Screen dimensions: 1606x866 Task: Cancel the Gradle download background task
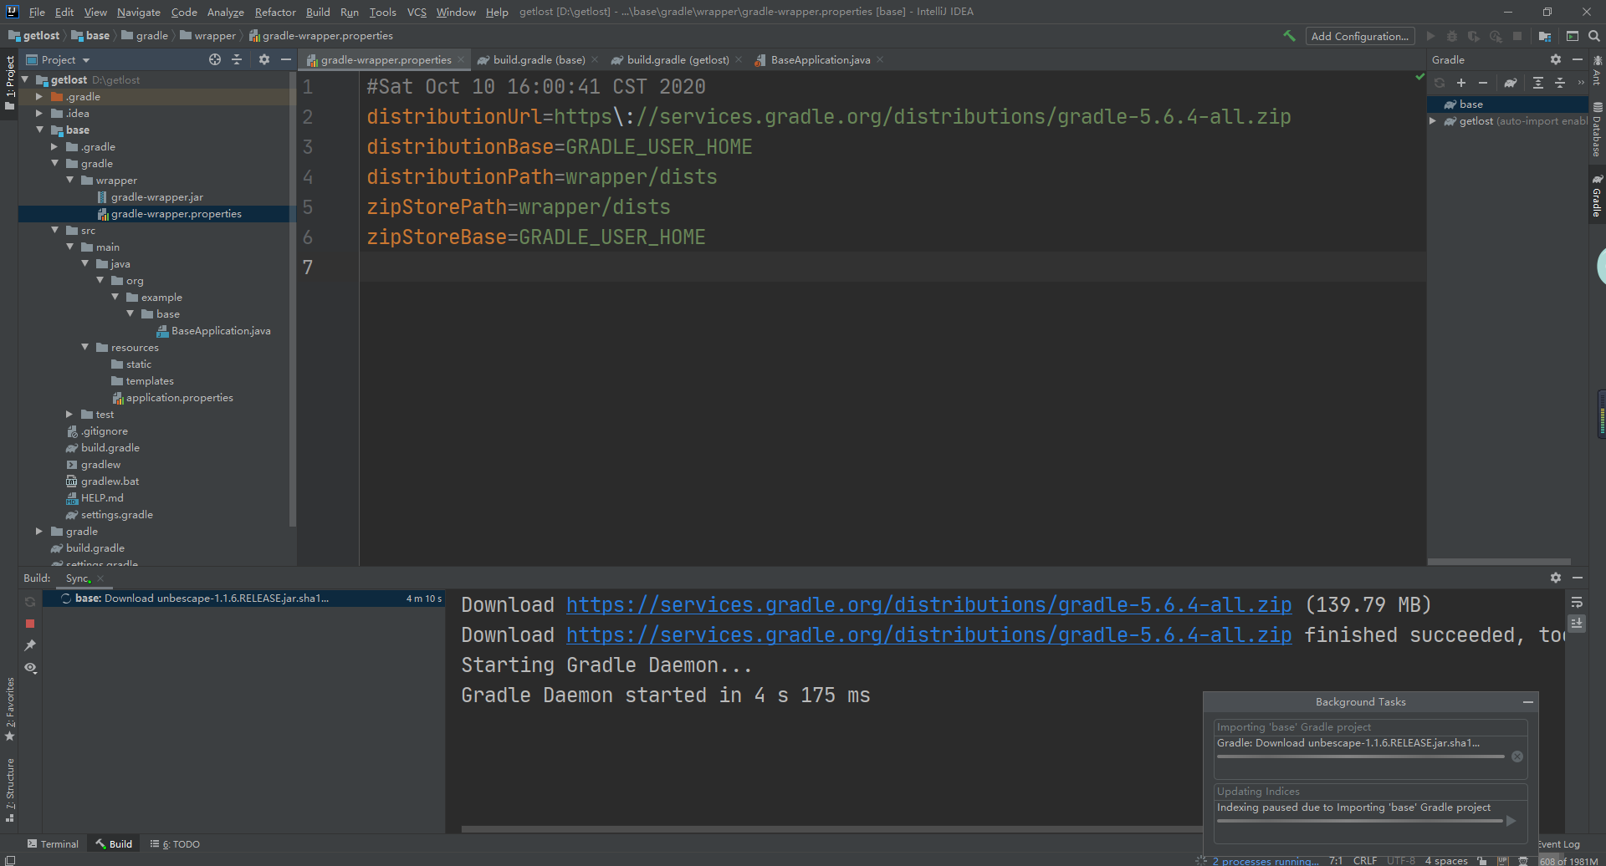[x=1516, y=756]
